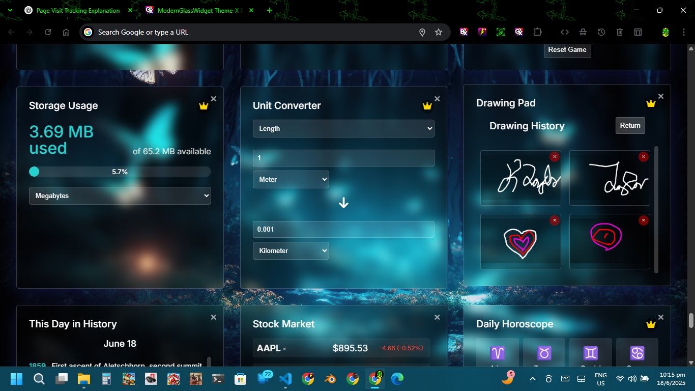
Task: Expand the Length category dropdown
Action: (x=343, y=128)
